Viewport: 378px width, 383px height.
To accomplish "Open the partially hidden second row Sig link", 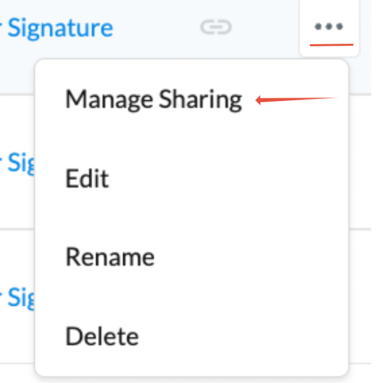I will pos(21,163).
